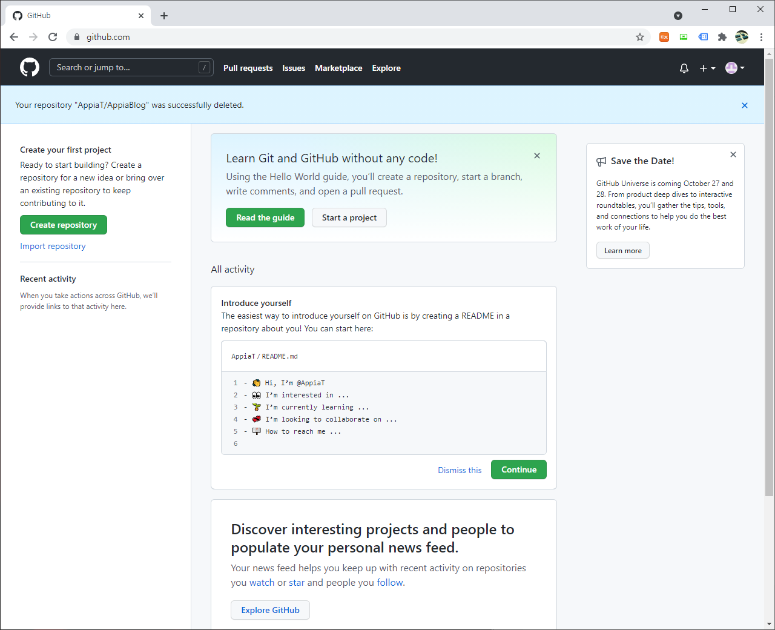
Task: Click the blue extension icon in toolbar
Action: click(x=703, y=37)
